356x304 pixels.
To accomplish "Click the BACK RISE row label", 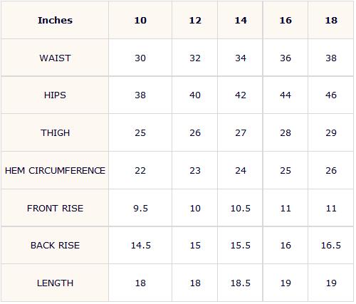I will (x=55, y=246).
